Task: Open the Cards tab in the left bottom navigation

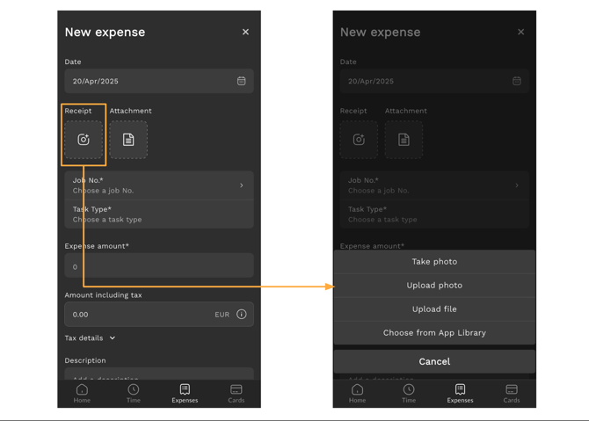Action: [236, 393]
